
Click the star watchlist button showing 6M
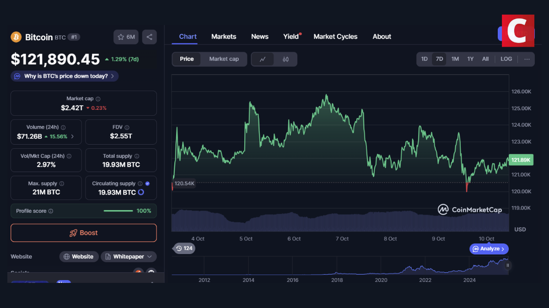click(x=126, y=37)
